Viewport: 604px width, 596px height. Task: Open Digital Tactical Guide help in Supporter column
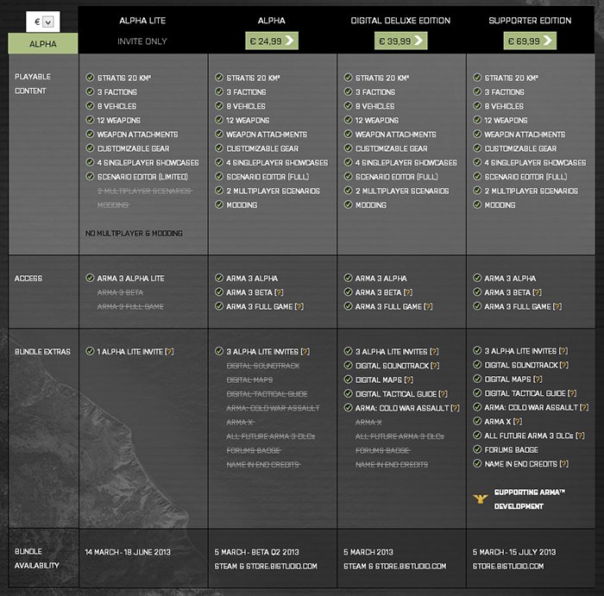click(x=572, y=393)
